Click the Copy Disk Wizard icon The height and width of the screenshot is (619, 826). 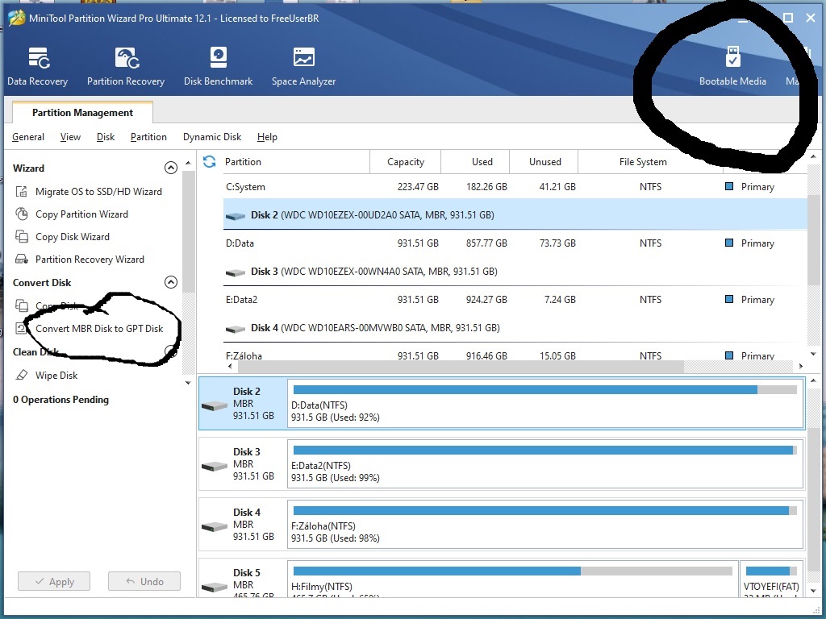pyautogui.click(x=22, y=236)
